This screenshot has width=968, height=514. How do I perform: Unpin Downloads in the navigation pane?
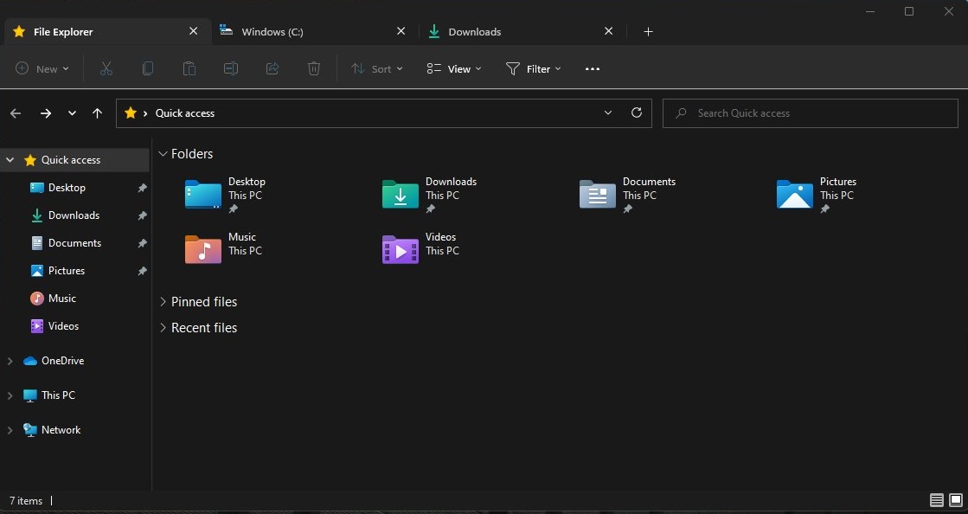tap(142, 215)
